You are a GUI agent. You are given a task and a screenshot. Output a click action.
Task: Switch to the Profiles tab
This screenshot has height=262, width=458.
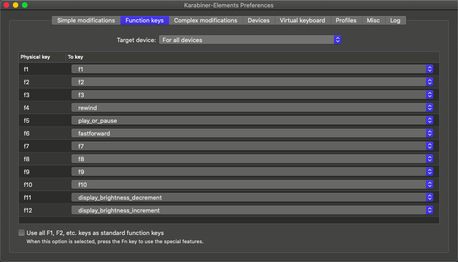pos(346,21)
